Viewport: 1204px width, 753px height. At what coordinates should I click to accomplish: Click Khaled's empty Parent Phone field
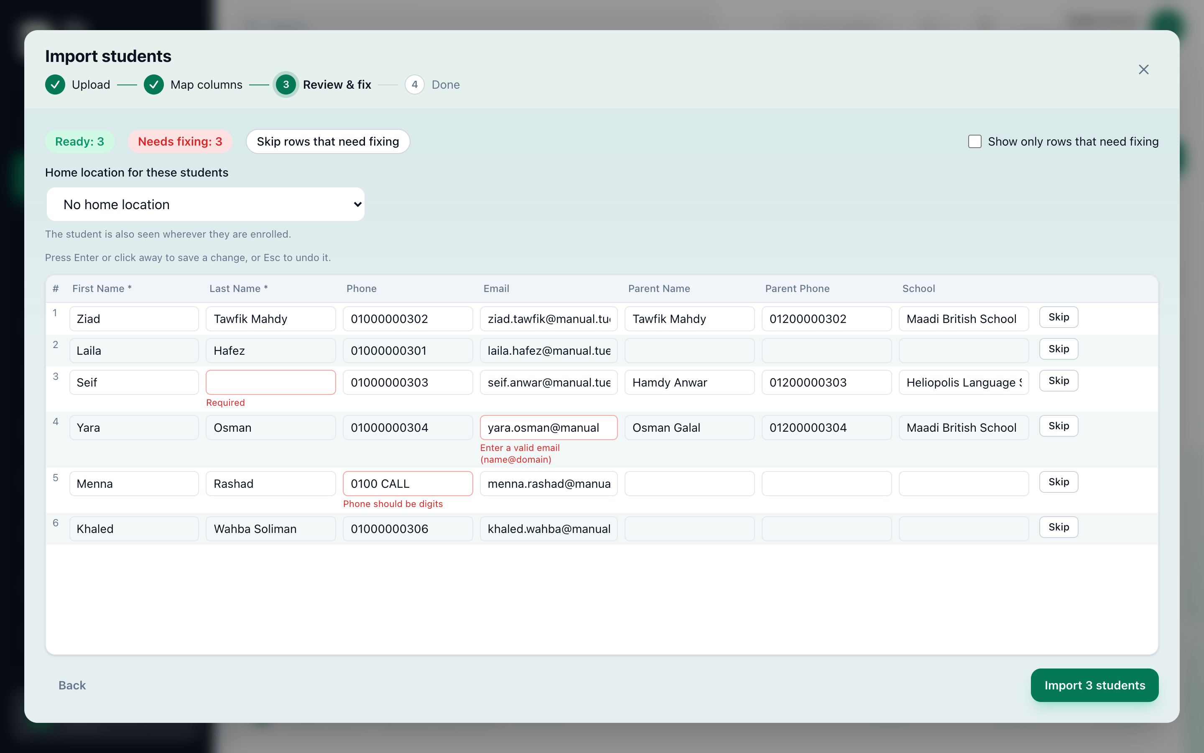pos(827,529)
